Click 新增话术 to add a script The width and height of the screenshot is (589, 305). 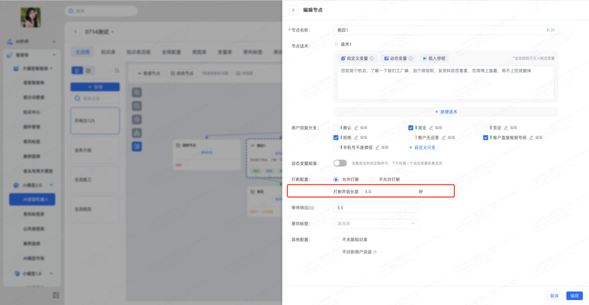click(x=446, y=111)
